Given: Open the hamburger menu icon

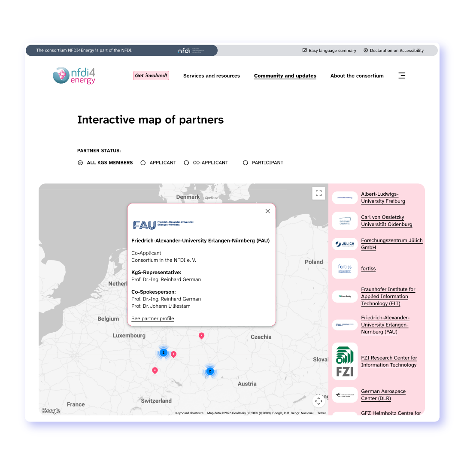Looking at the screenshot, I should click(402, 76).
